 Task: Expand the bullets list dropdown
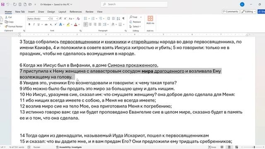point(89,18)
